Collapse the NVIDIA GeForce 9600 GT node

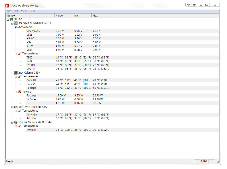coord(12,122)
